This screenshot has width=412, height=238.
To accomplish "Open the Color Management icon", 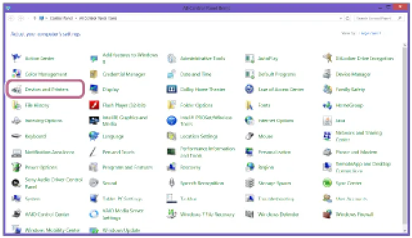I will click(16, 74).
